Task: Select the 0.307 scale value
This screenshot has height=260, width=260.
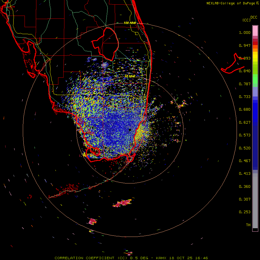Action: [245, 199]
